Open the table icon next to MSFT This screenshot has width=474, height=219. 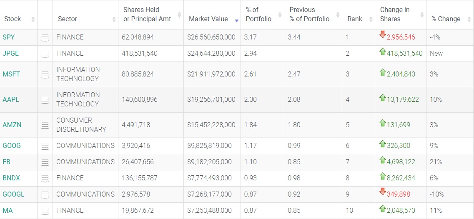45,75
